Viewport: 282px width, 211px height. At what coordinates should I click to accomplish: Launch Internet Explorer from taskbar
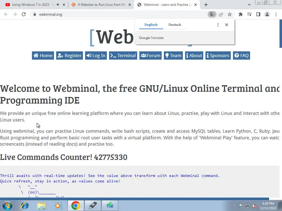point(25,206)
